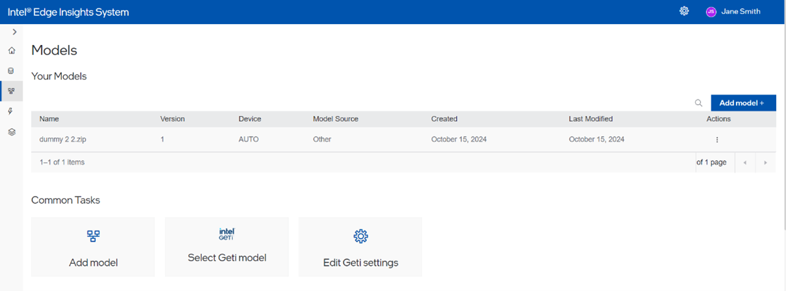Image resolution: width=786 pixels, height=291 pixels.
Task: Click the Intel Edge Insights System title
Action: [68, 12]
